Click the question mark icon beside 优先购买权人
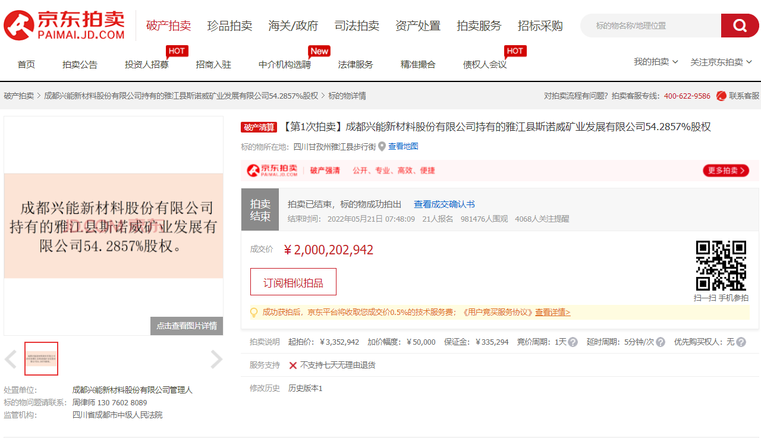The image size is (761, 438). 740,342
